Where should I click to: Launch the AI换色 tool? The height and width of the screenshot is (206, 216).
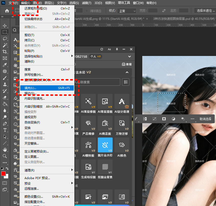click(122, 147)
